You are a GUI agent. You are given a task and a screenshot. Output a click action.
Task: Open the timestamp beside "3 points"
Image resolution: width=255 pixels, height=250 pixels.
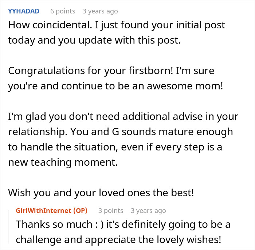148,211
